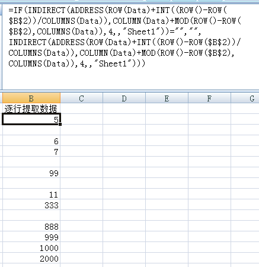
Task: Select the cell containing 5
Action: pyautogui.click(x=31, y=119)
